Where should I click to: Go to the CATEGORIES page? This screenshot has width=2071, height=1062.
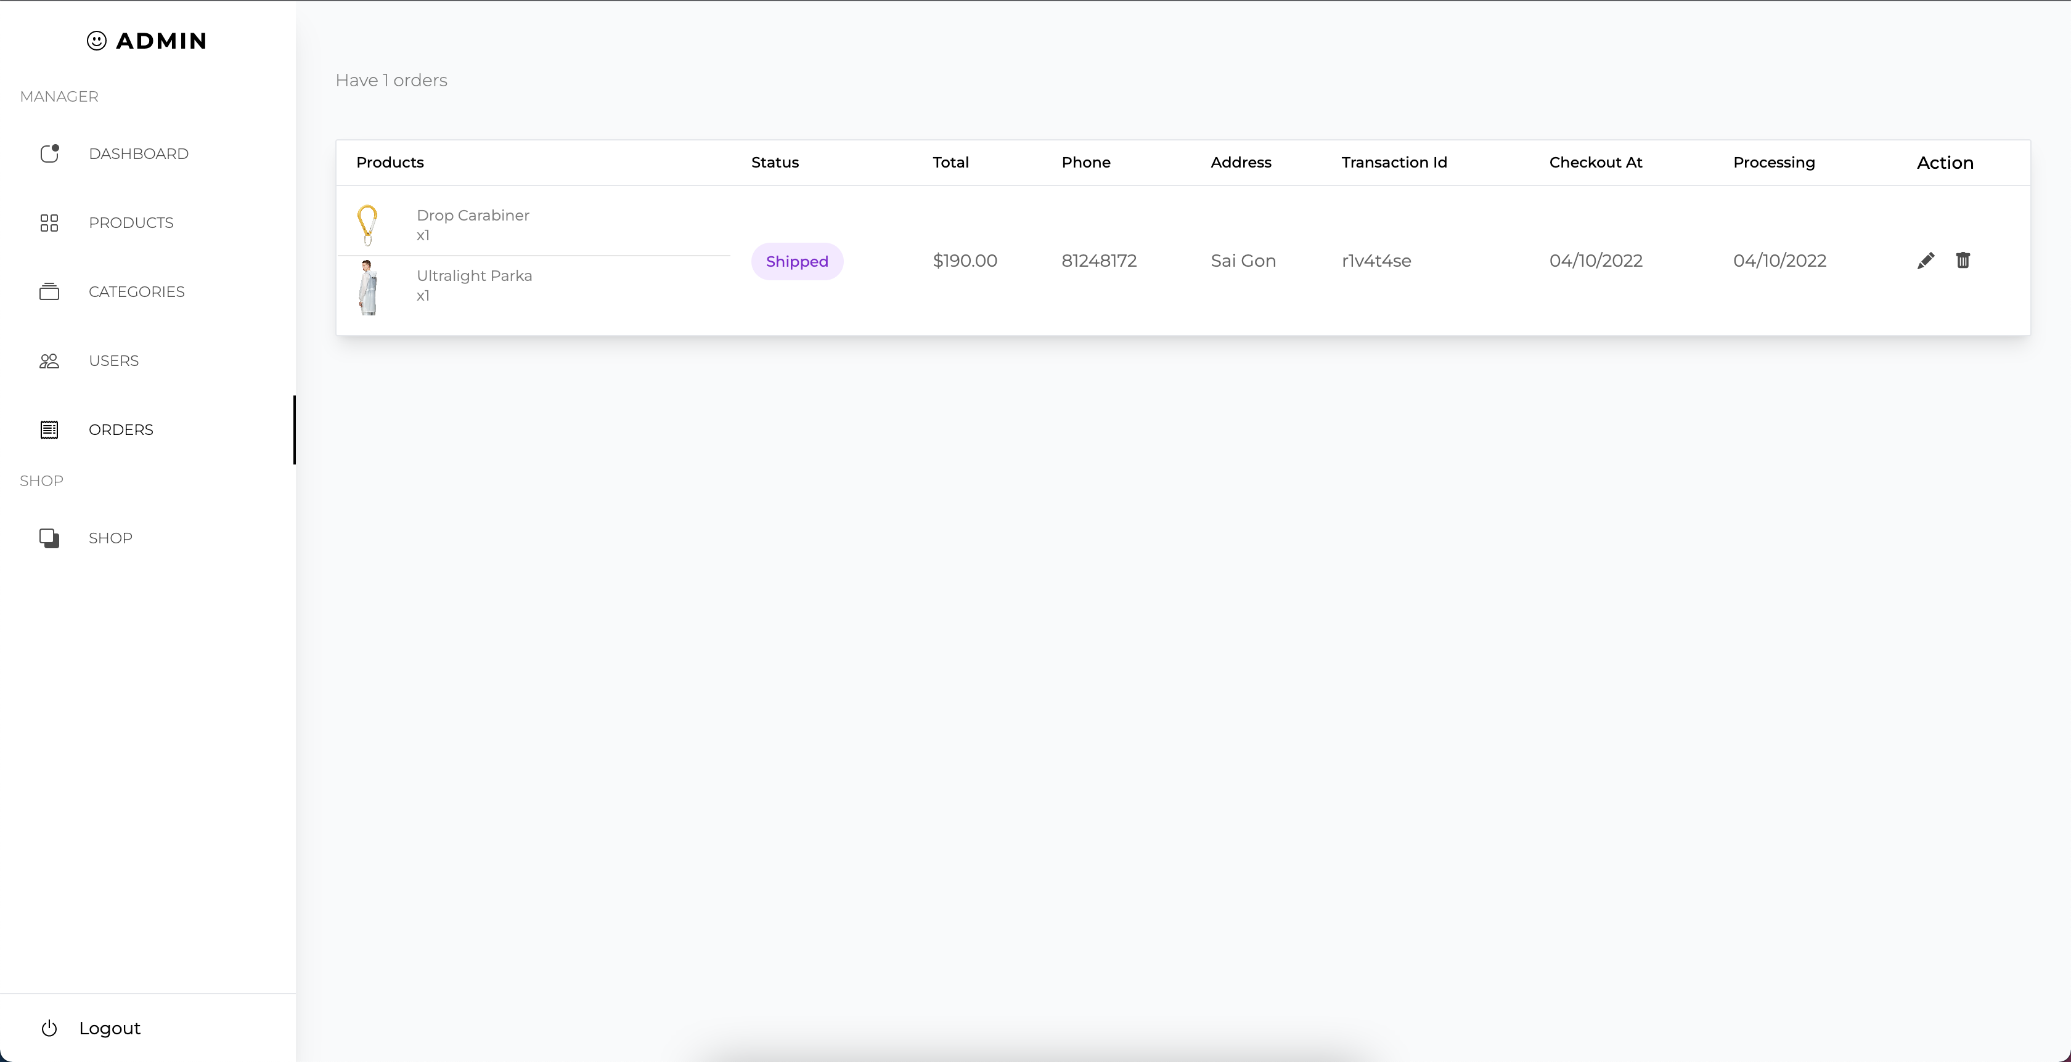pyautogui.click(x=148, y=291)
